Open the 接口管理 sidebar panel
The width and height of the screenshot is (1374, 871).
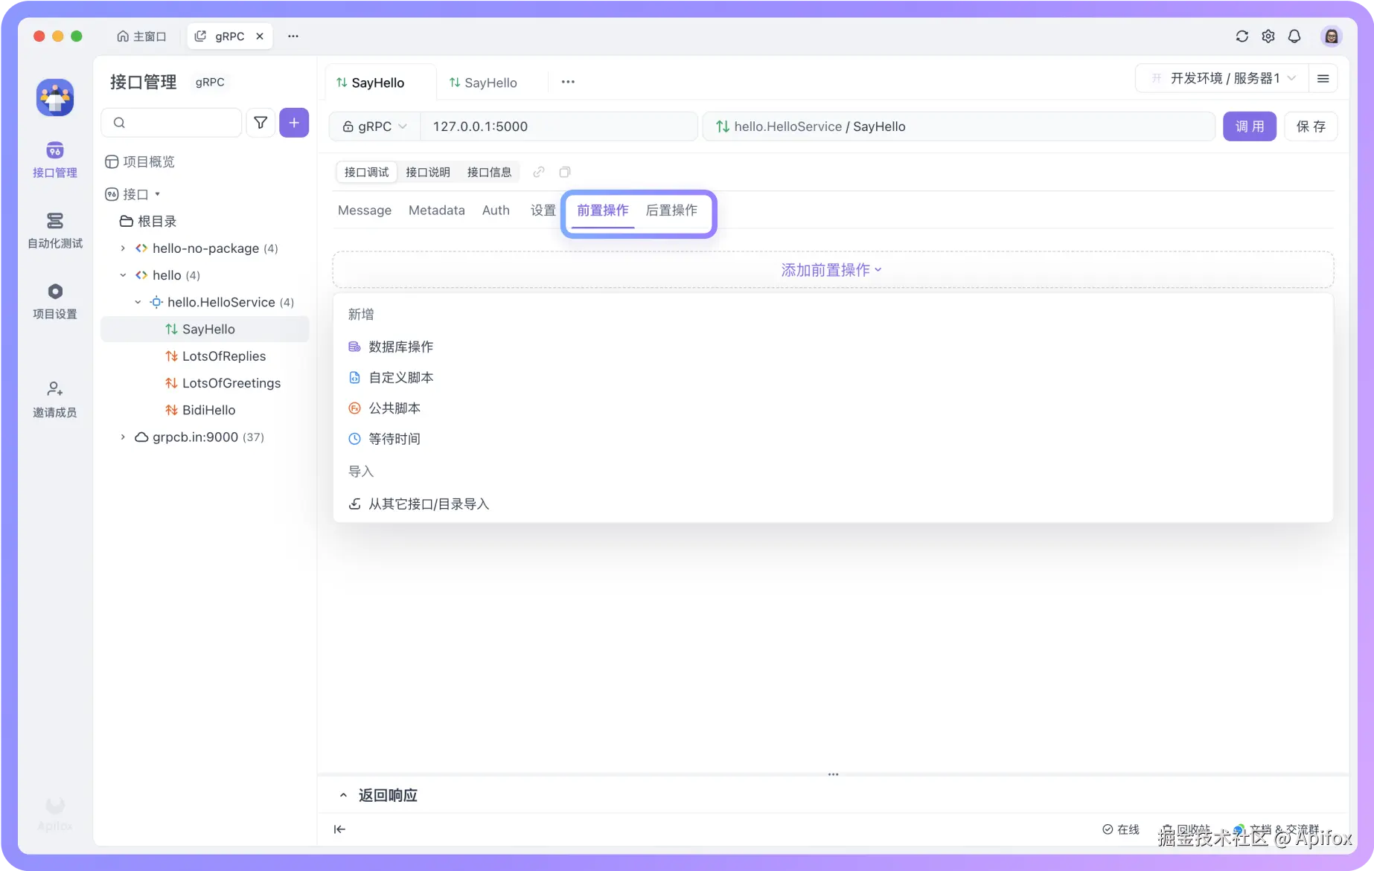click(54, 158)
